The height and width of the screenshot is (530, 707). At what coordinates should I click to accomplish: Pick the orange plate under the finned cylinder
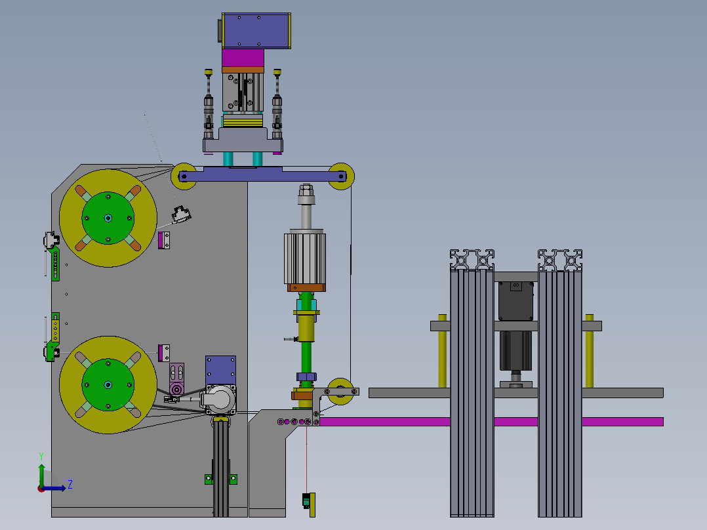(x=306, y=288)
